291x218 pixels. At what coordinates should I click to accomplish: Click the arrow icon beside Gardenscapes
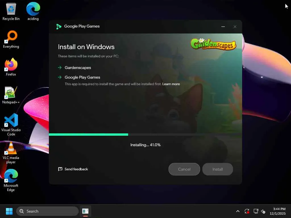(x=60, y=68)
